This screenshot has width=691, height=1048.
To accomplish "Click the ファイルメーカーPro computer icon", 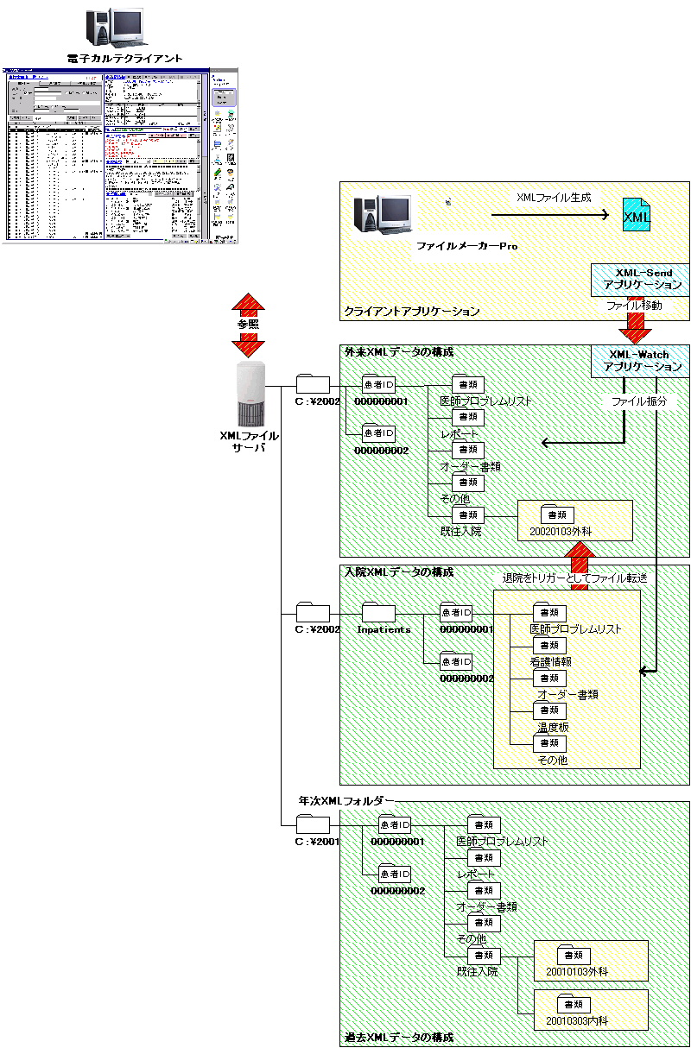I will (381, 214).
